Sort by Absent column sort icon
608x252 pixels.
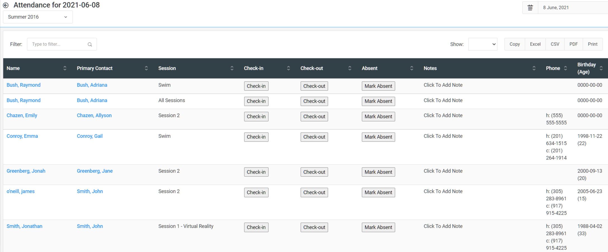tap(411, 68)
